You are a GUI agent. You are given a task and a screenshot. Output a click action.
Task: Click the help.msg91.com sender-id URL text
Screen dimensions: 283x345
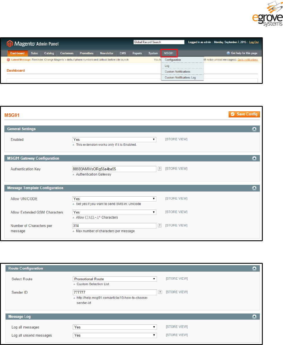point(112,300)
